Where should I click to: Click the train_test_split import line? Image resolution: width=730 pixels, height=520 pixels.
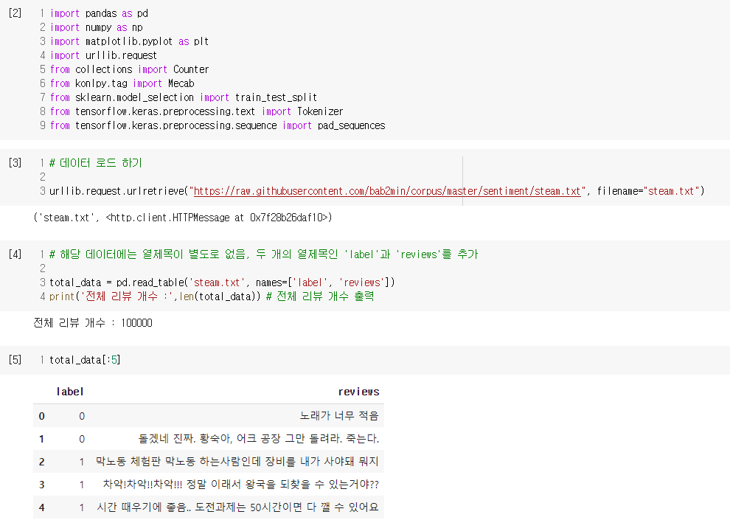[184, 97]
